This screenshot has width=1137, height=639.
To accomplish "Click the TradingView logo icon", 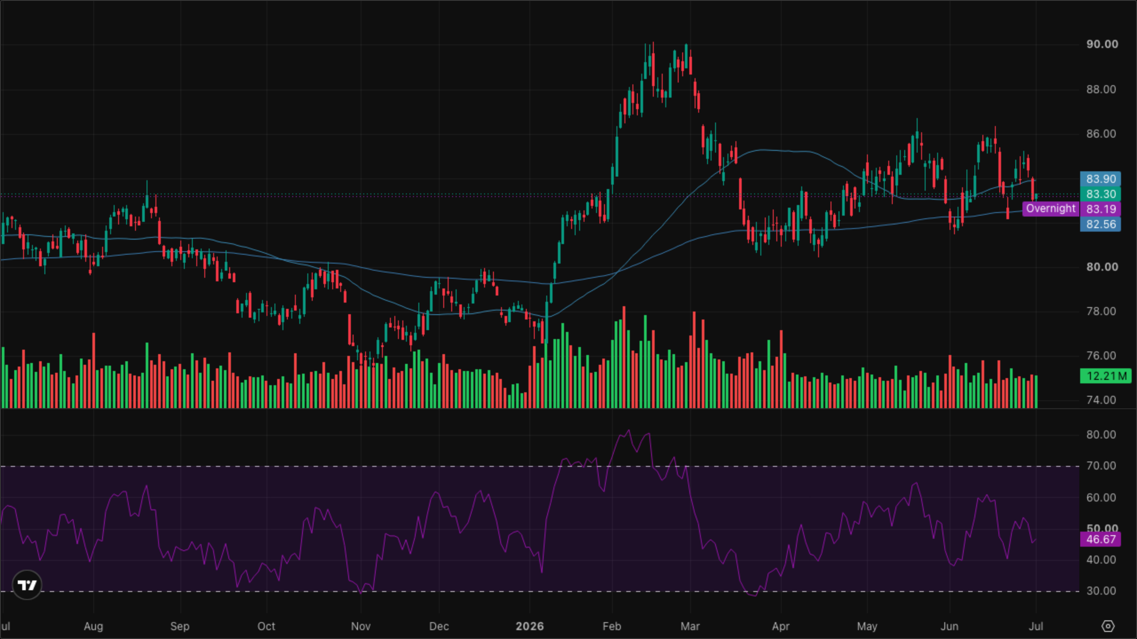I will [27, 585].
